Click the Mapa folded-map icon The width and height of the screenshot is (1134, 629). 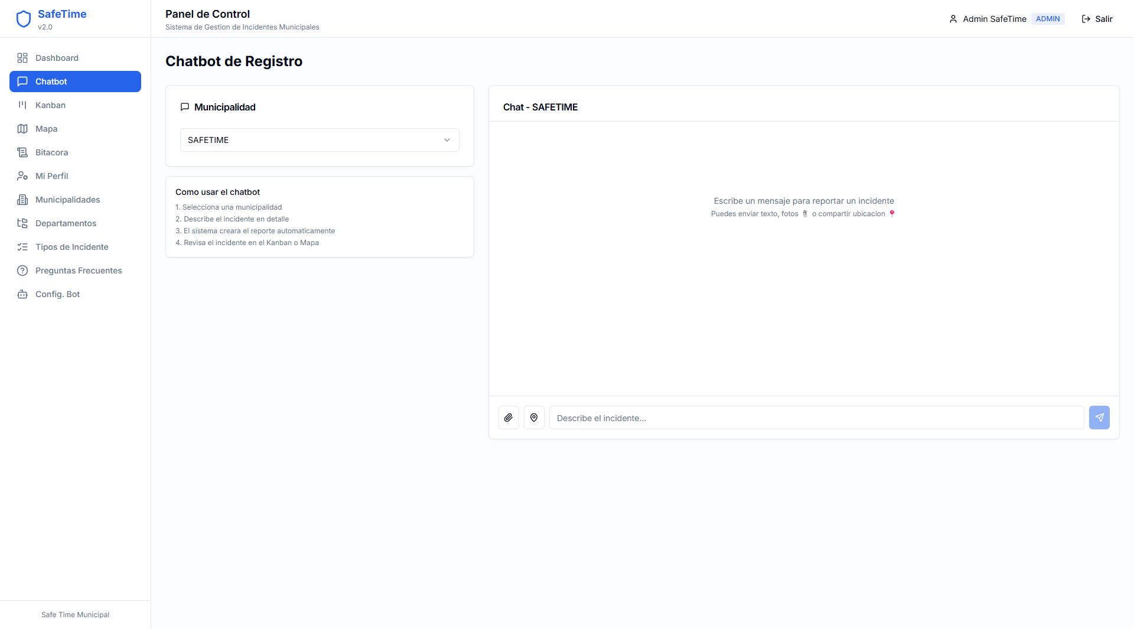(22, 129)
